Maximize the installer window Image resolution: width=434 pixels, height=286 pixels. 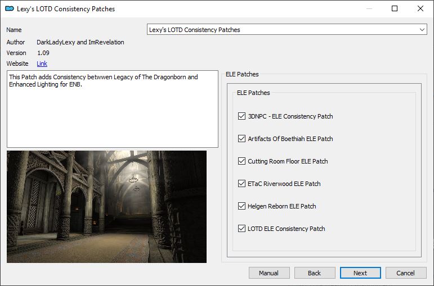395,8
